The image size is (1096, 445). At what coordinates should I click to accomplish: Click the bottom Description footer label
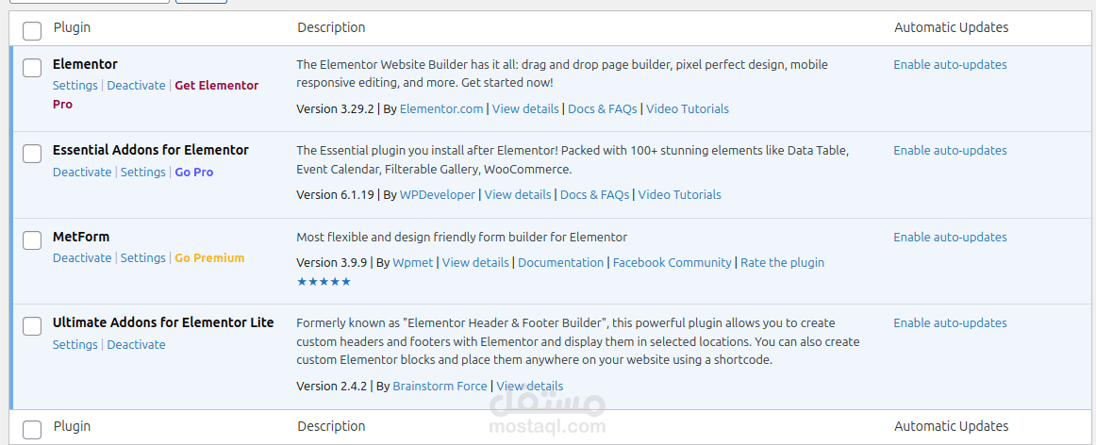[331, 426]
